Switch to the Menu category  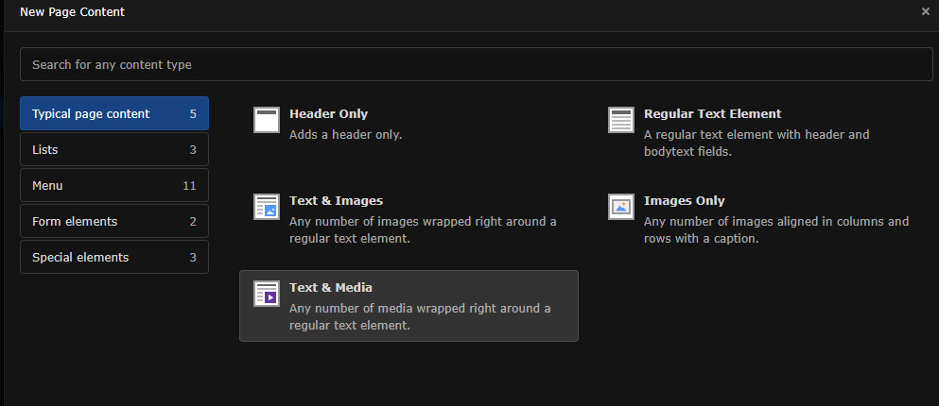coord(114,185)
